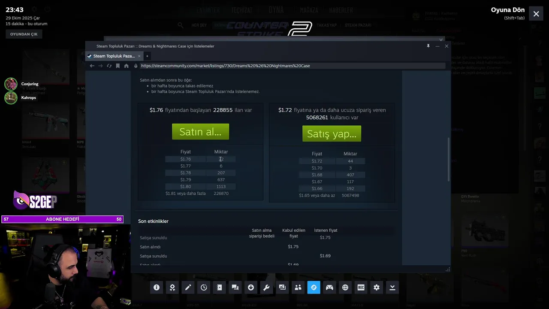Click the İstenen fiyat column header

(x=326, y=230)
